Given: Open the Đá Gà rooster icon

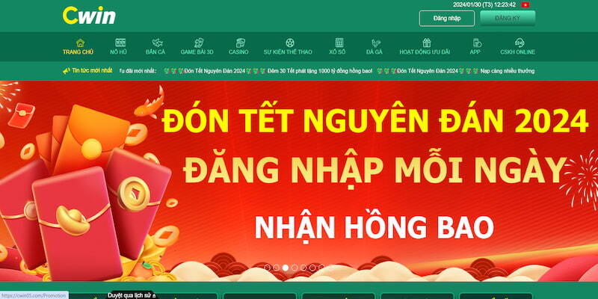Looking at the screenshot, I should pyautogui.click(x=377, y=43).
